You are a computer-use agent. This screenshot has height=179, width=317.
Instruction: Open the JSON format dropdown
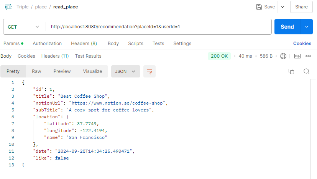click(x=126, y=71)
